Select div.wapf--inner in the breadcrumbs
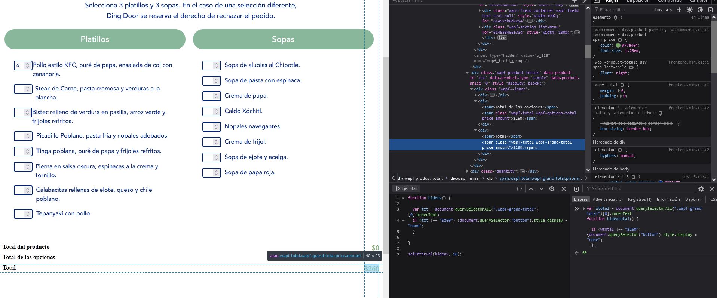Image resolution: width=717 pixels, height=298 pixels. pos(465,178)
